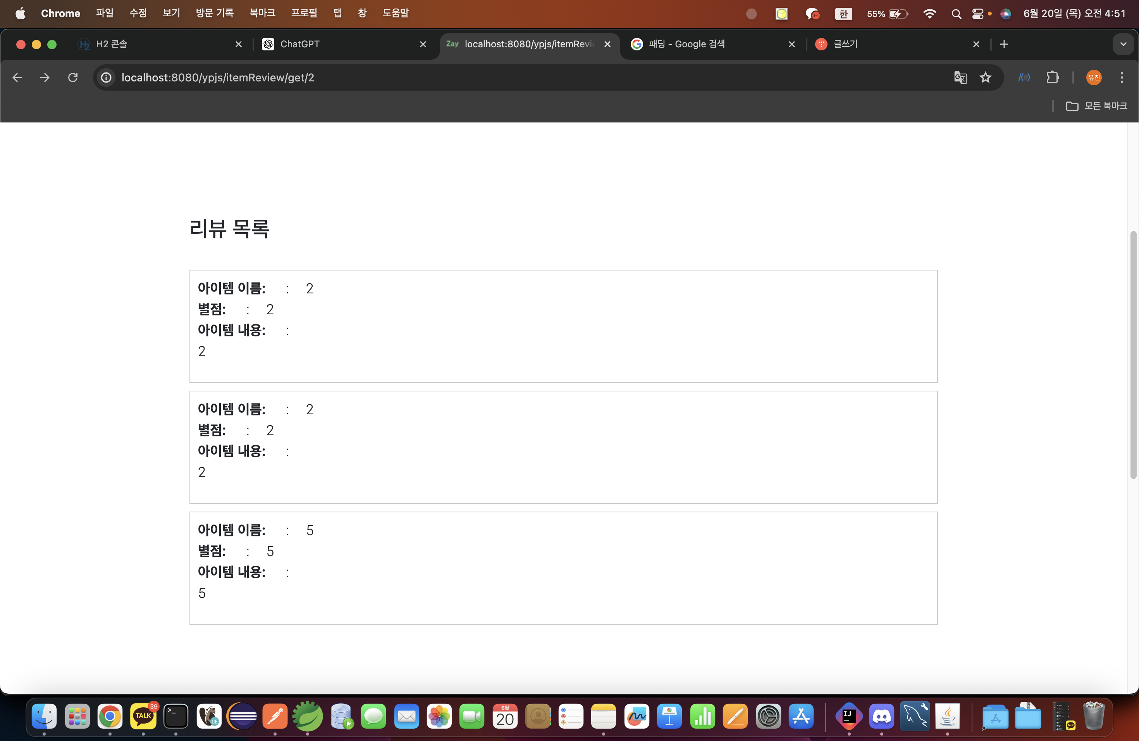Open a new tab with the plus button
Viewport: 1139px width, 741px height.
(1004, 44)
